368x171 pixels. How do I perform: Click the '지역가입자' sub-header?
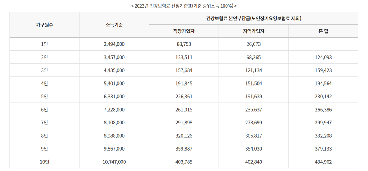(x=254, y=31)
